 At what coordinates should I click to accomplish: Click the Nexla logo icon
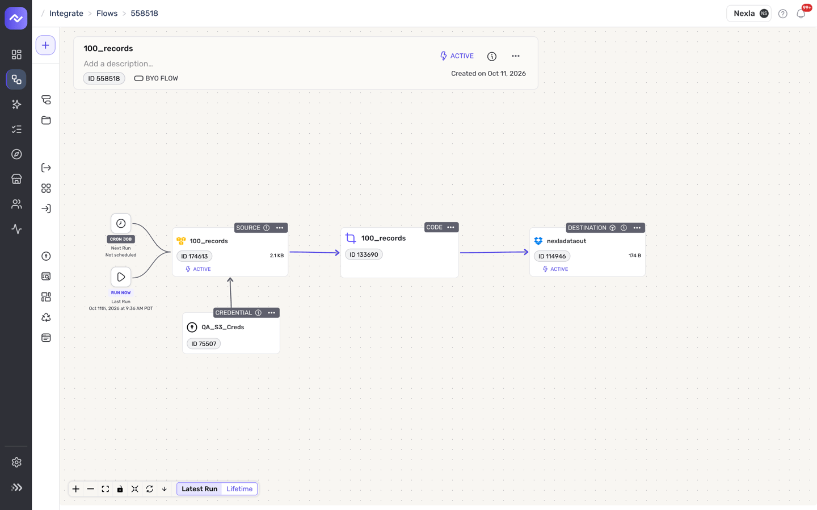click(x=16, y=18)
